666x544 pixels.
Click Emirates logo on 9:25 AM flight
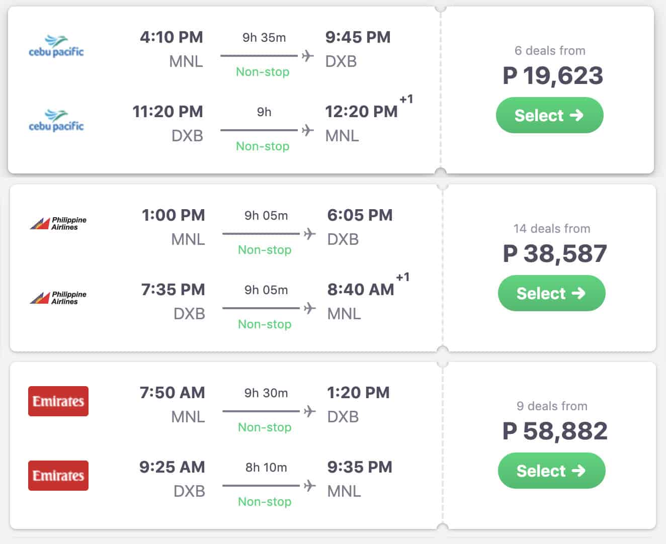pos(58,476)
